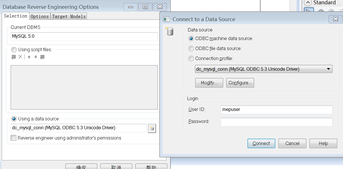This screenshot has height=169, width=343.
Task: Click the Modify... button
Action: pos(209,83)
